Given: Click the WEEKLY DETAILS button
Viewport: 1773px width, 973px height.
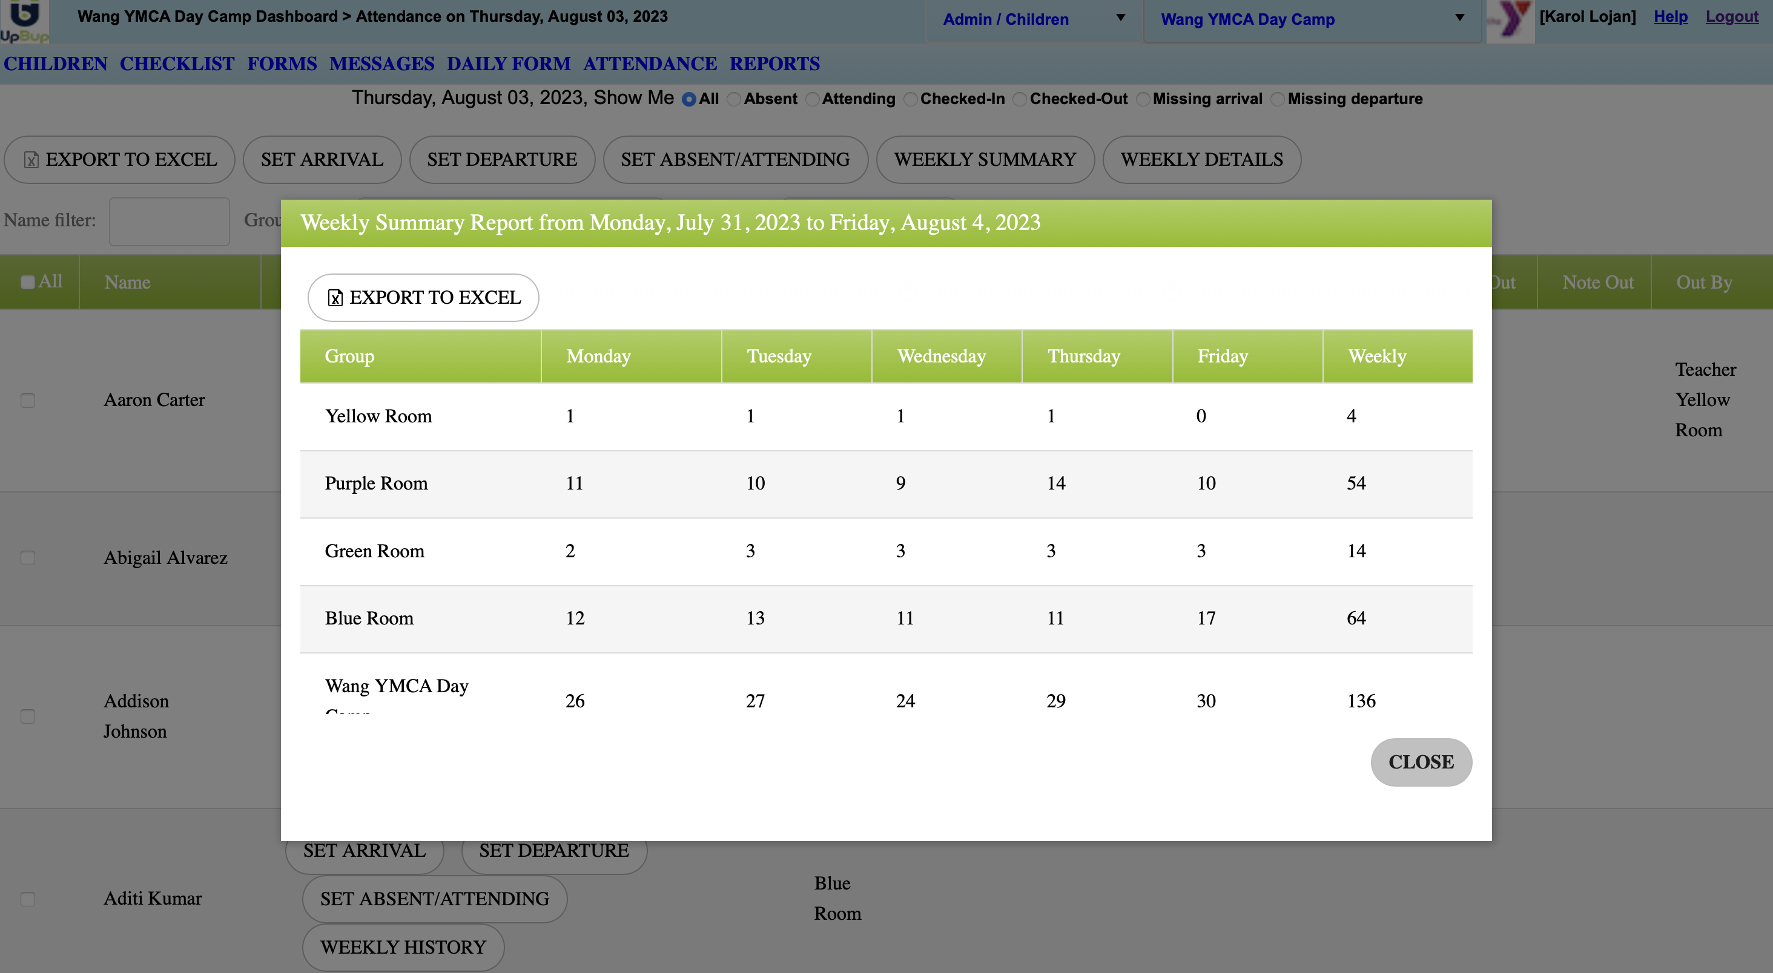Looking at the screenshot, I should pyautogui.click(x=1201, y=160).
